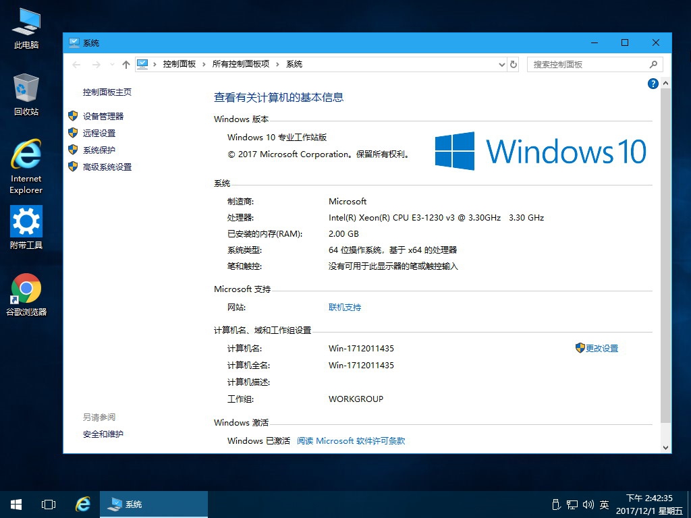The height and width of the screenshot is (518, 691).
Task: Open the Windows Start menu
Action: click(x=16, y=505)
